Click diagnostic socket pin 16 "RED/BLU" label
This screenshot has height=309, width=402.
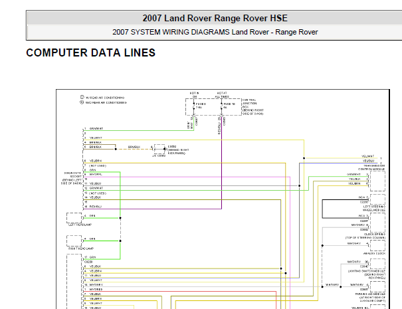pos(96,207)
